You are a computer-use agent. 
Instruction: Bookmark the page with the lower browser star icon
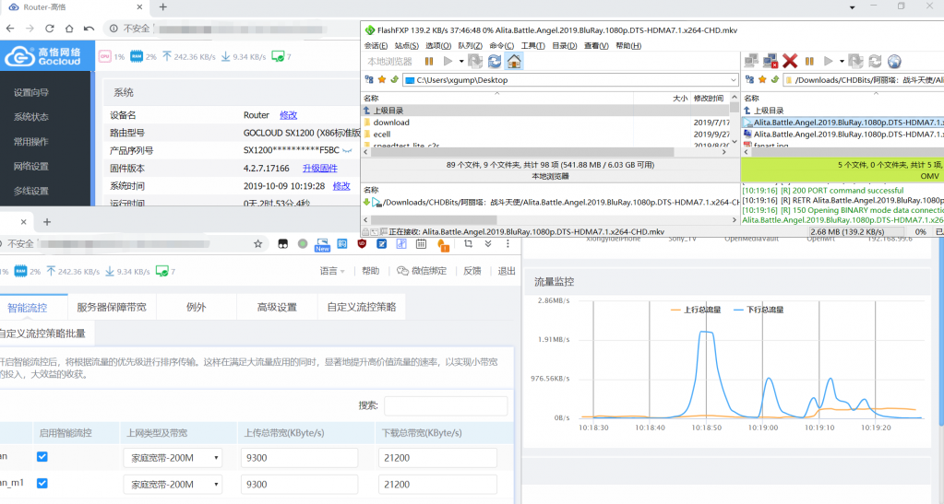click(x=257, y=243)
